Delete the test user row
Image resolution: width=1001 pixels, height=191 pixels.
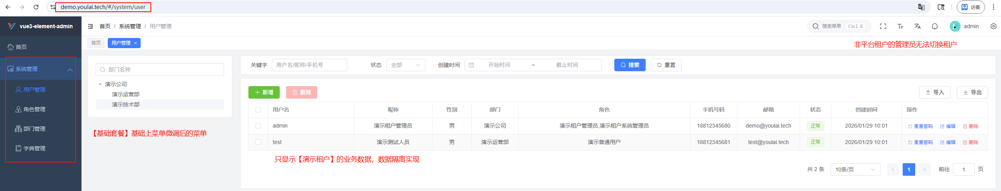click(970, 142)
